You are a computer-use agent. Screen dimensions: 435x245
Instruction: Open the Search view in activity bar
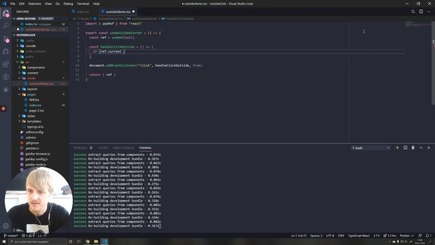(6, 26)
